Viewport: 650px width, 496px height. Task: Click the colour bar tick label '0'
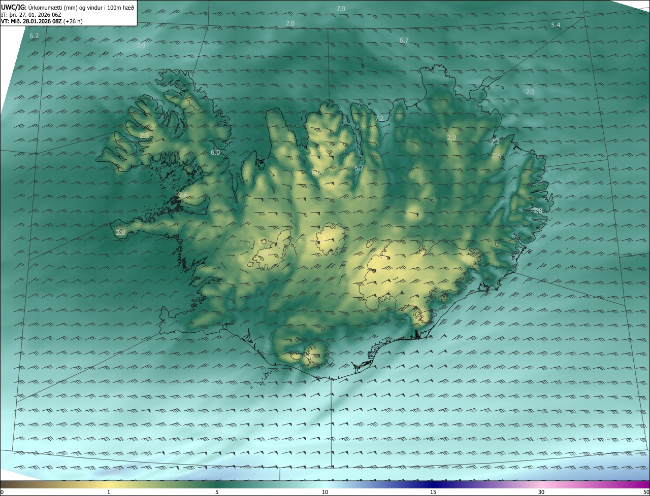(2, 492)
